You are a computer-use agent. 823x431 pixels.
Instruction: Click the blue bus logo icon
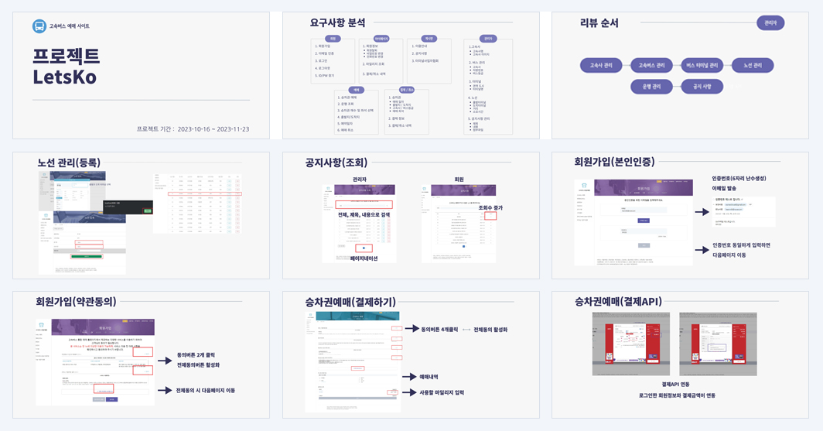point(39,26)
